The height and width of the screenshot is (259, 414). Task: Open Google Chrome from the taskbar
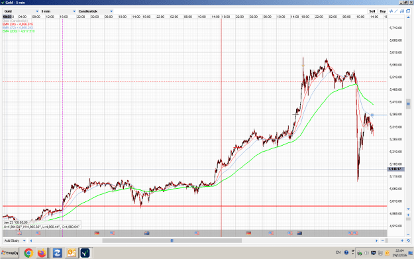28,253
